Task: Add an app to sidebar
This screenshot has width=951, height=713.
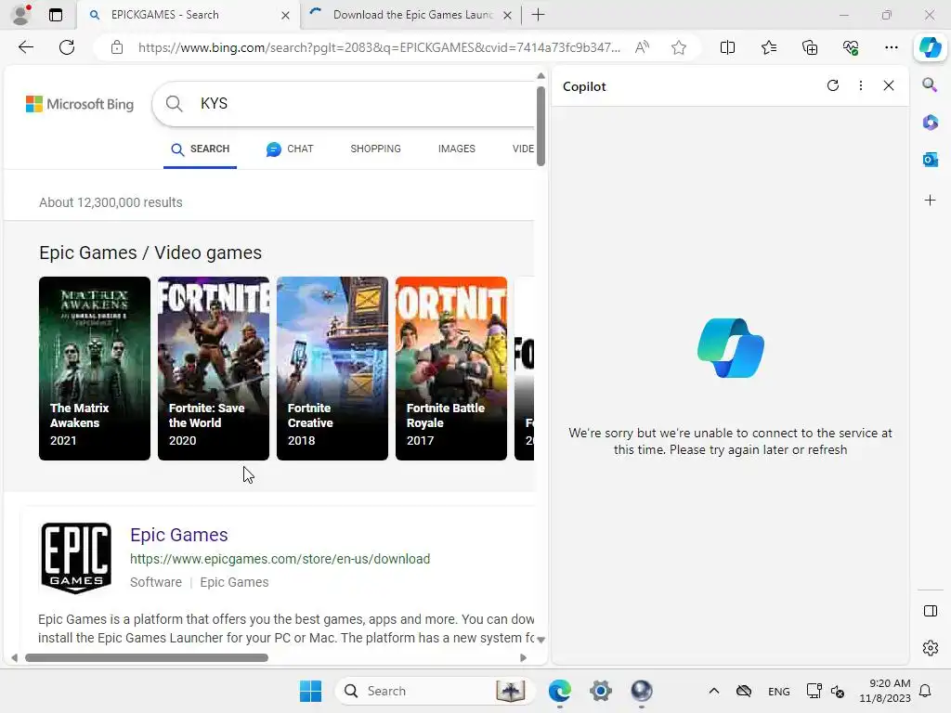Action: pos(930,201)
